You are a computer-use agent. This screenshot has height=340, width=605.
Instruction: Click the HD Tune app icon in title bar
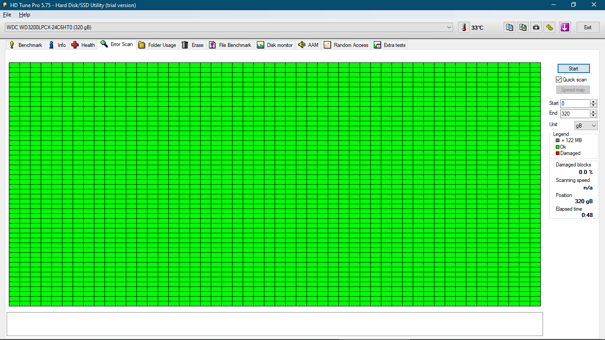[x=5, y=5]
